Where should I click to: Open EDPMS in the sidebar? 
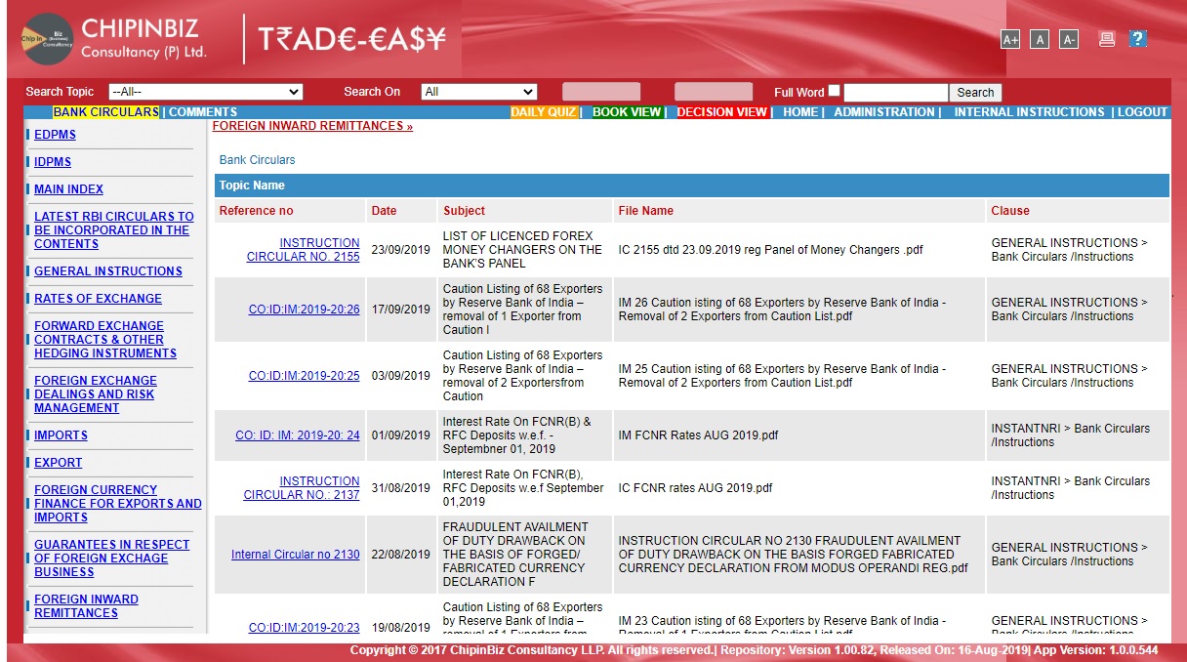(x=55, y=135)
